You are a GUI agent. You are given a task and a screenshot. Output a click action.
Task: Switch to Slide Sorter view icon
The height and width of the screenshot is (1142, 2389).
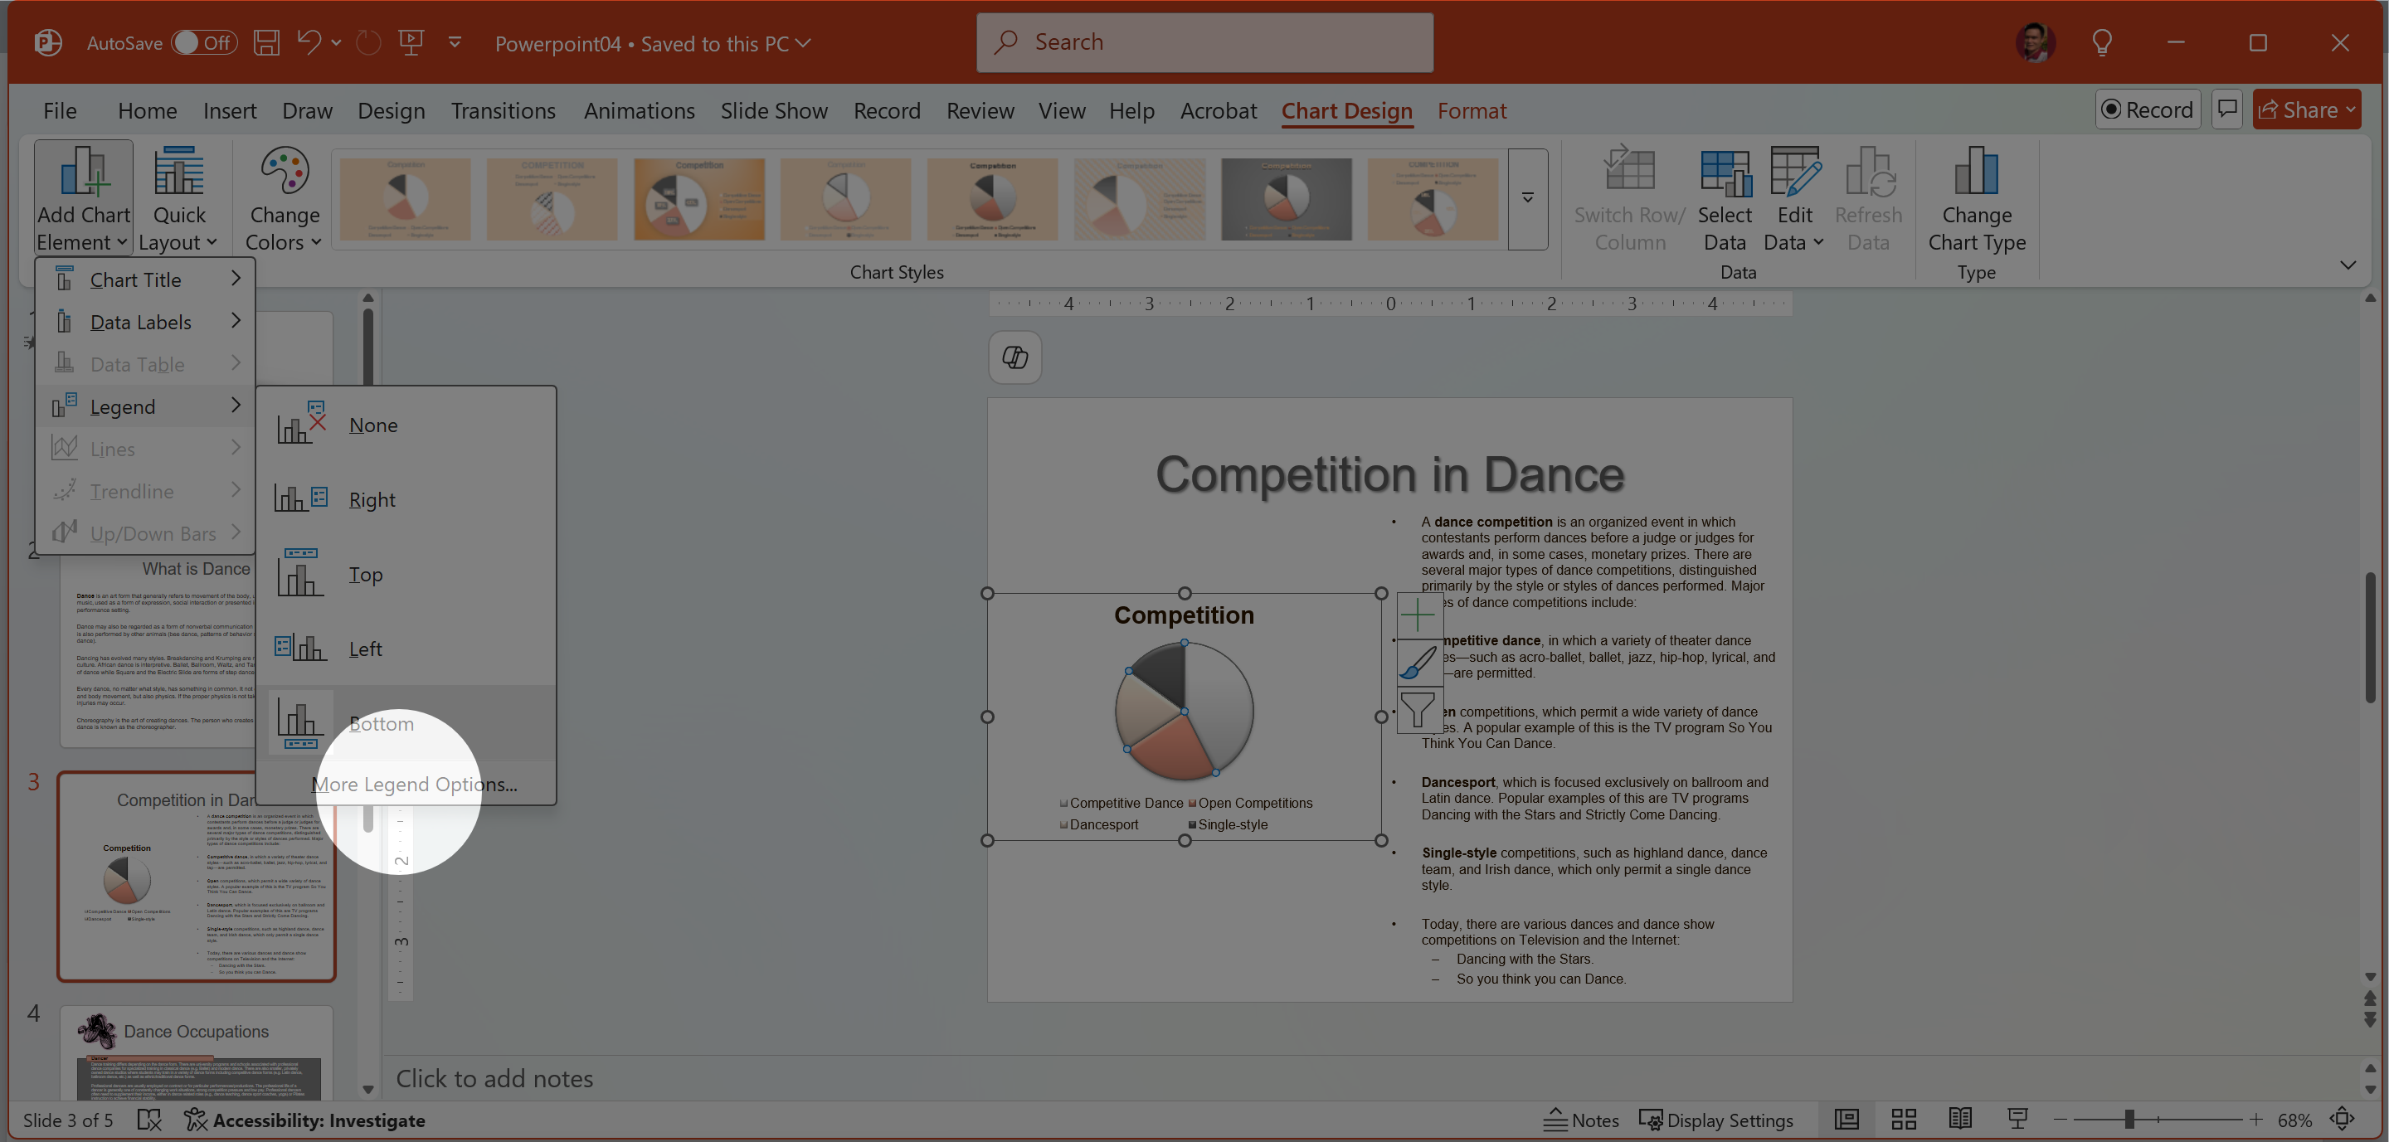(1903, 1119)
